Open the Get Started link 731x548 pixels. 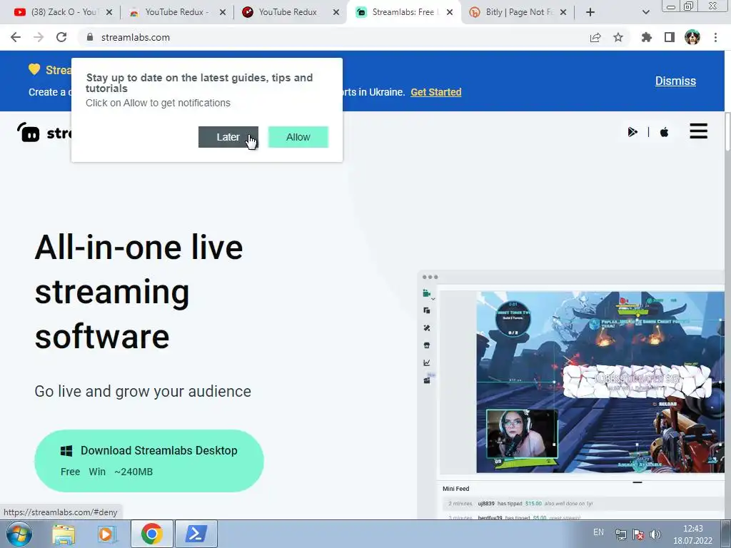(x=436, y=92)
